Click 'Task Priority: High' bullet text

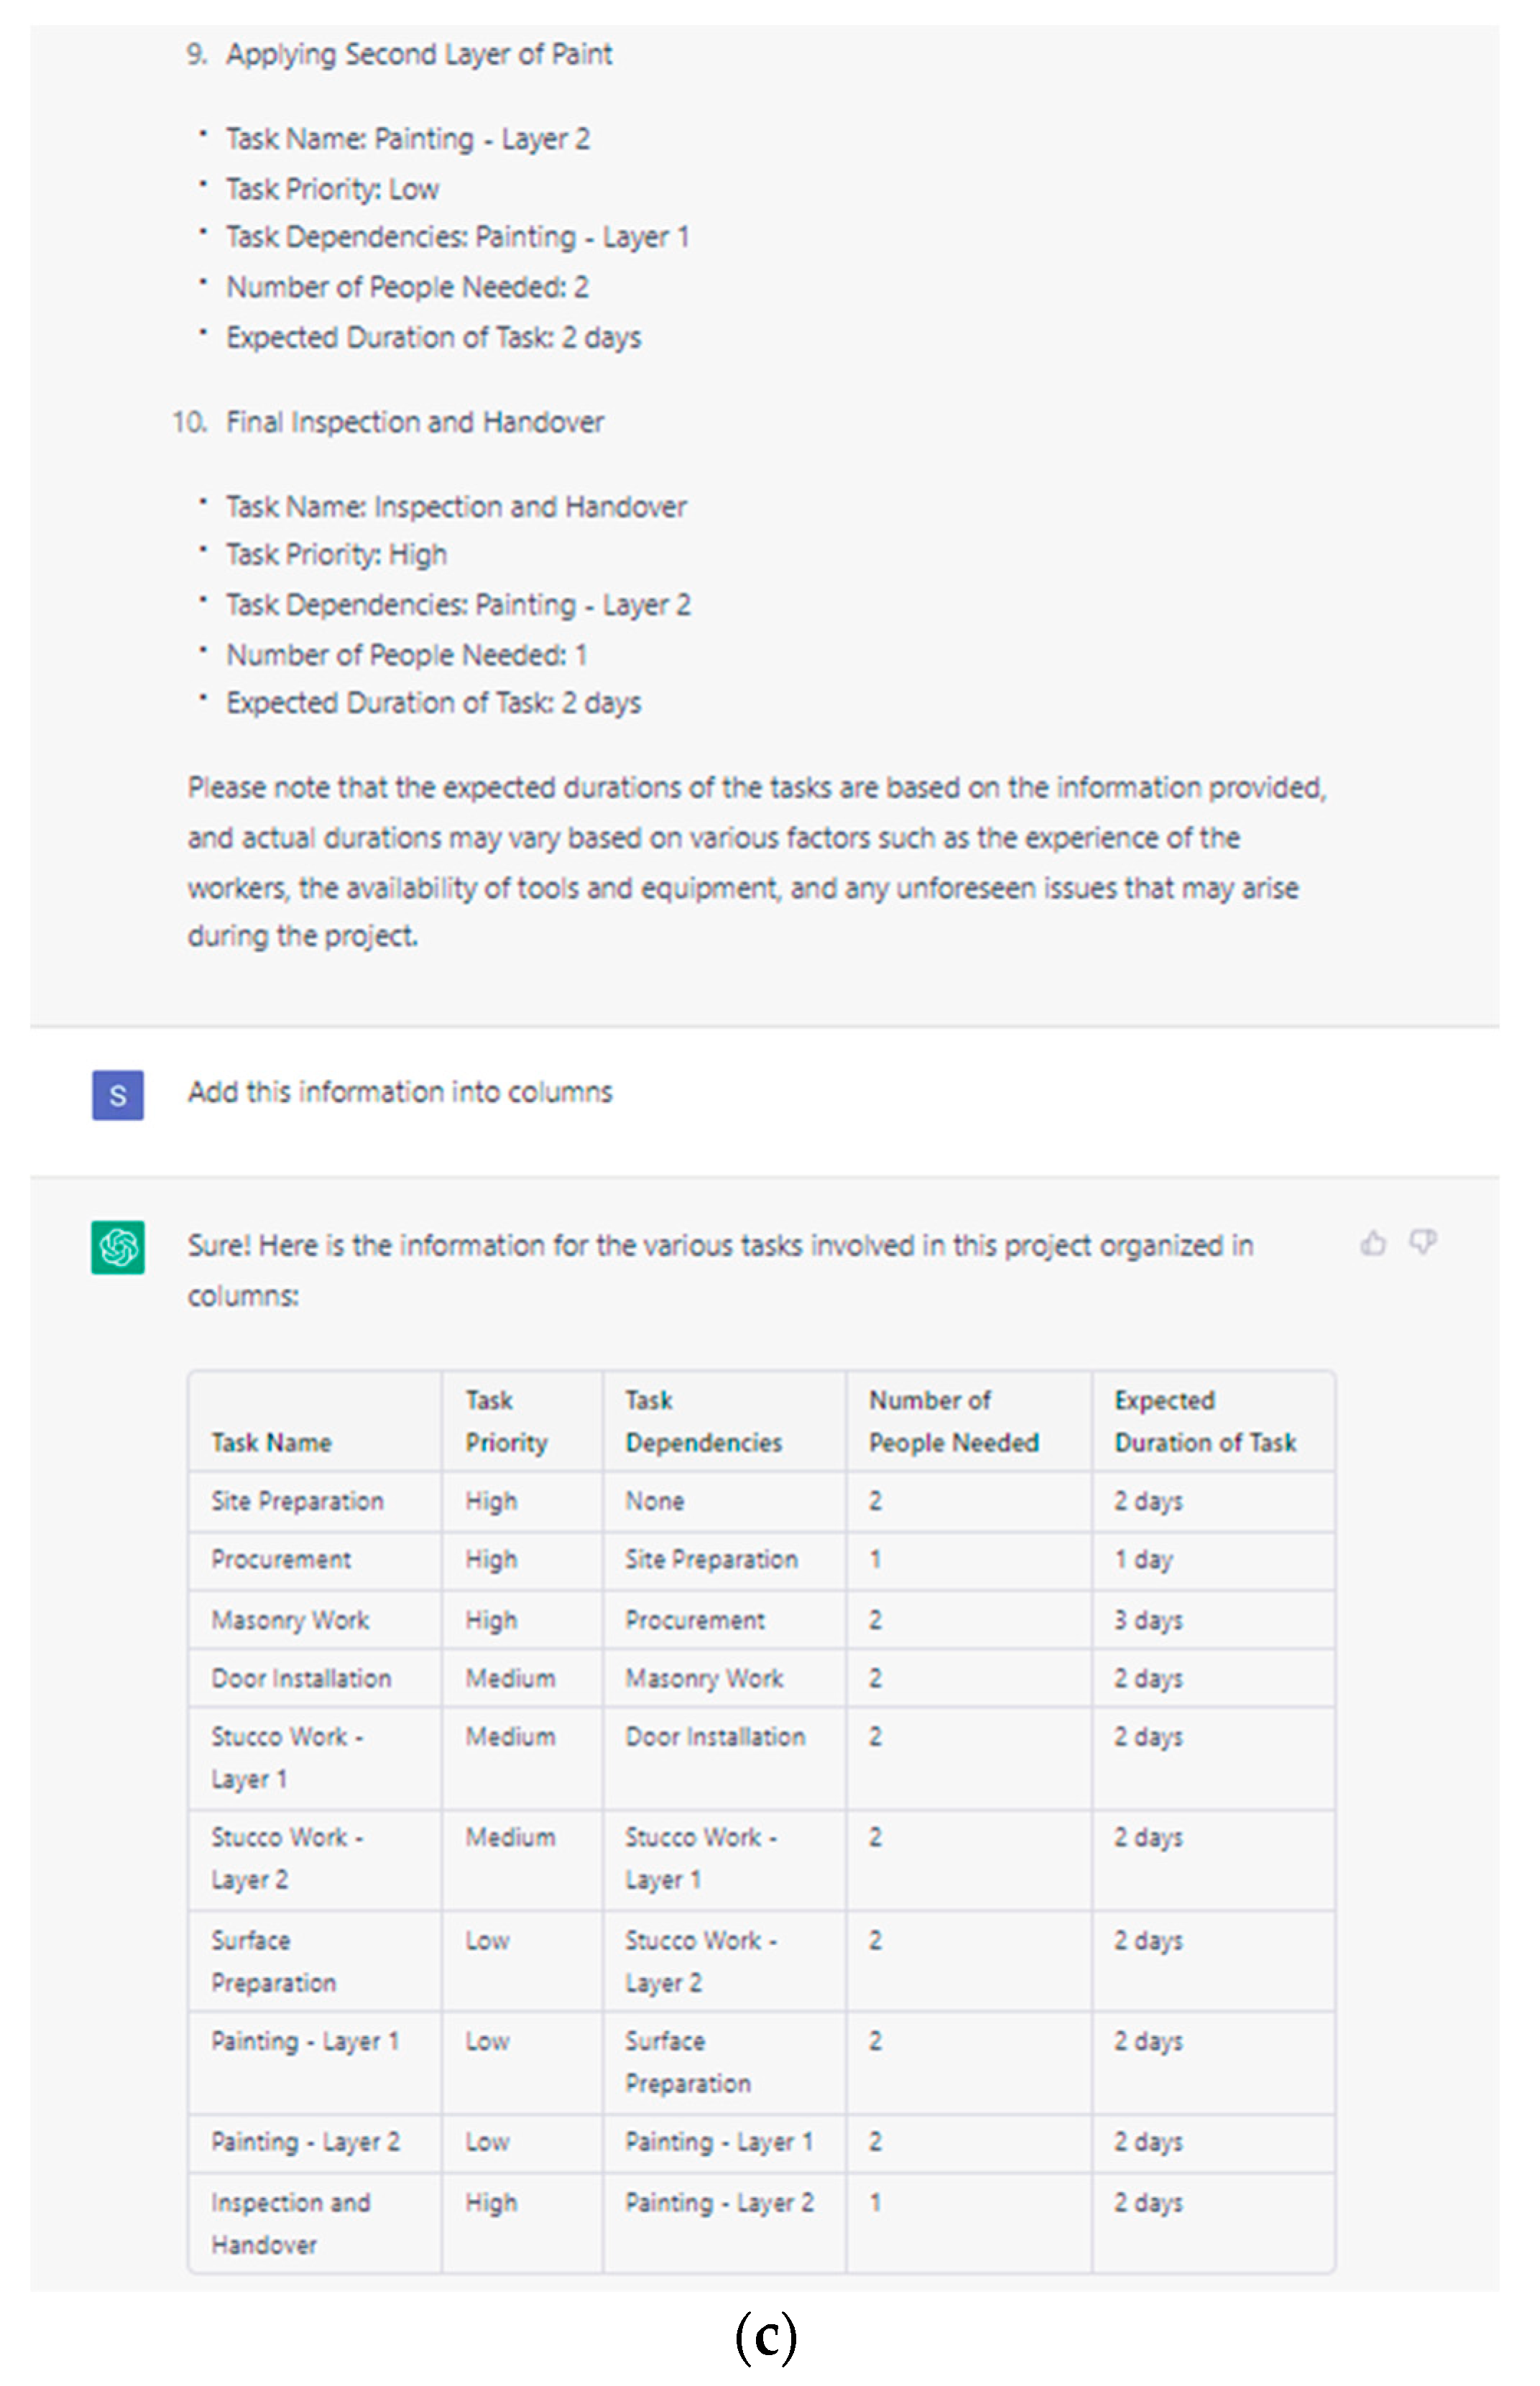point(336,554)
